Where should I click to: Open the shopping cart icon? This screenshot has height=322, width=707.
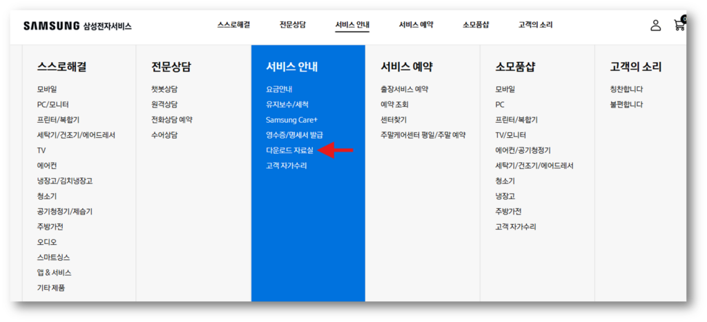[x=679, y=24]
